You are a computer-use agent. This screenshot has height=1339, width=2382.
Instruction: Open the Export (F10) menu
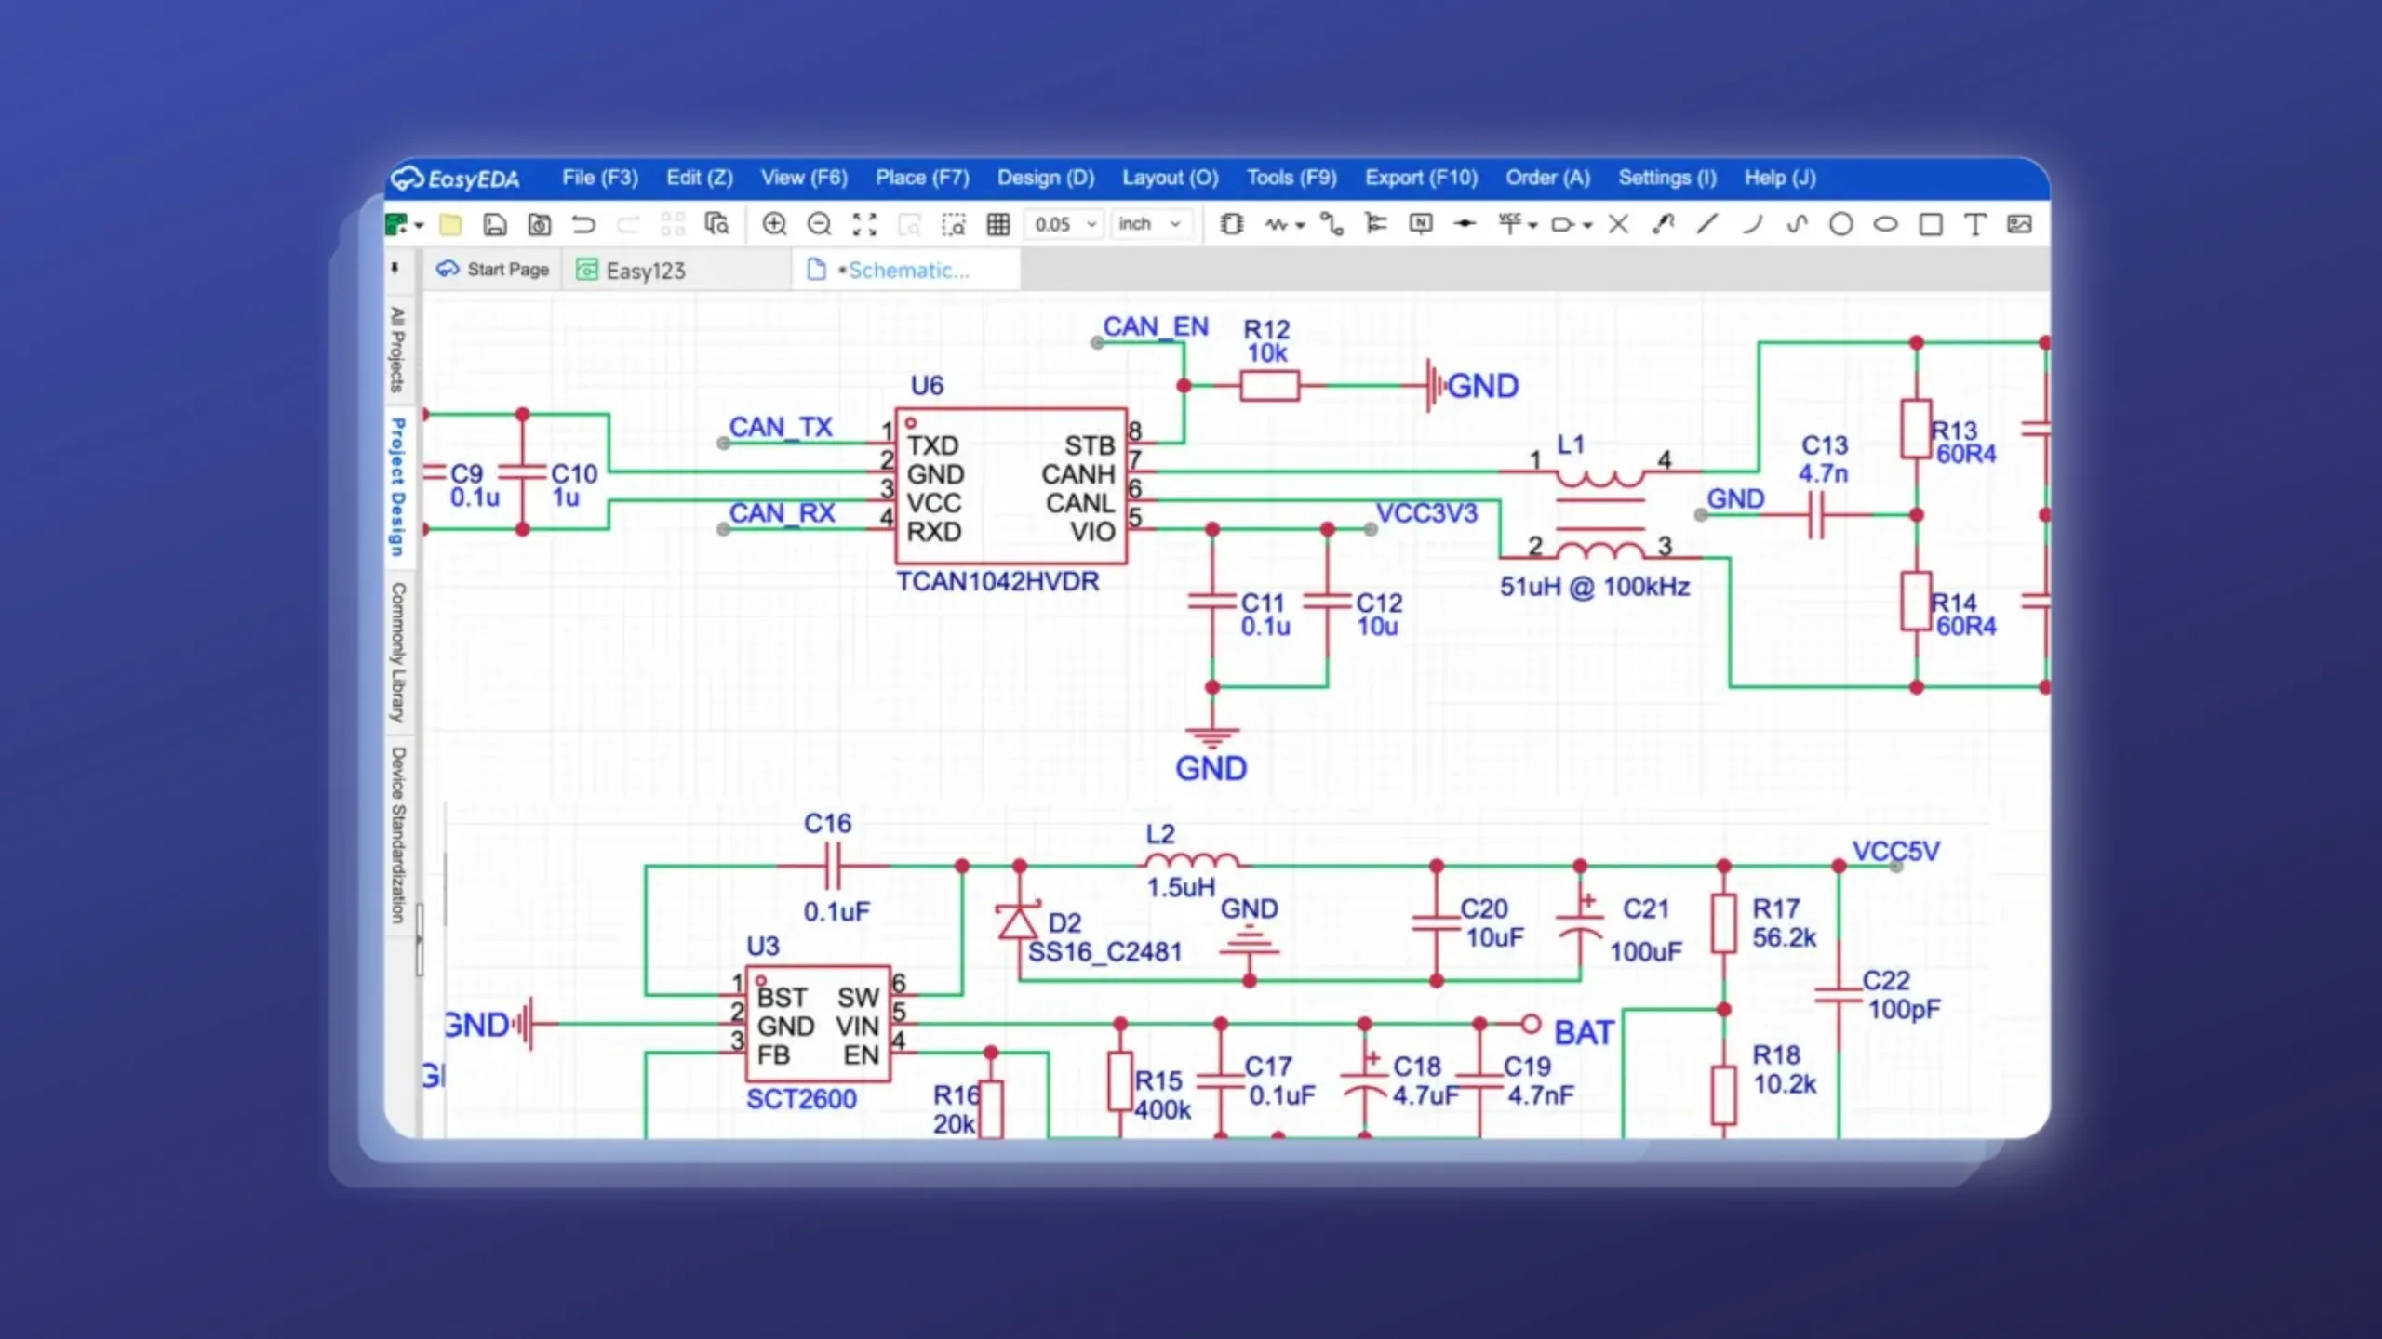1421,178
